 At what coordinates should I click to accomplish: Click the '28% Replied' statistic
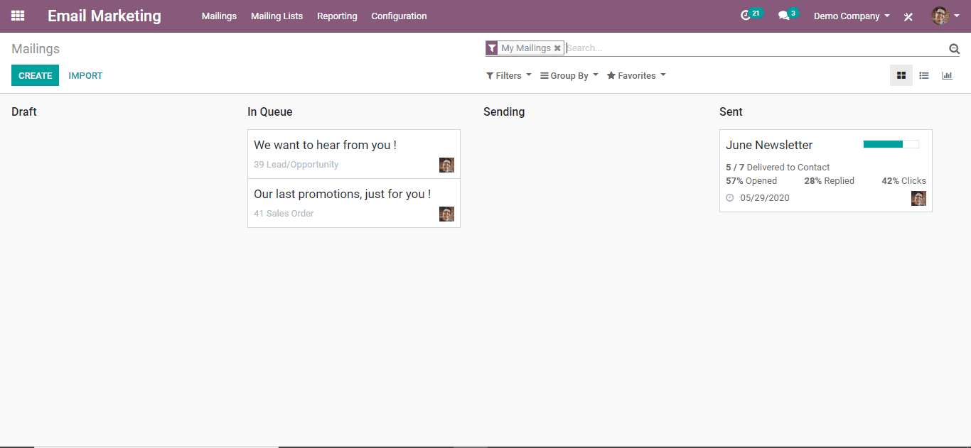tap(829, 181)
